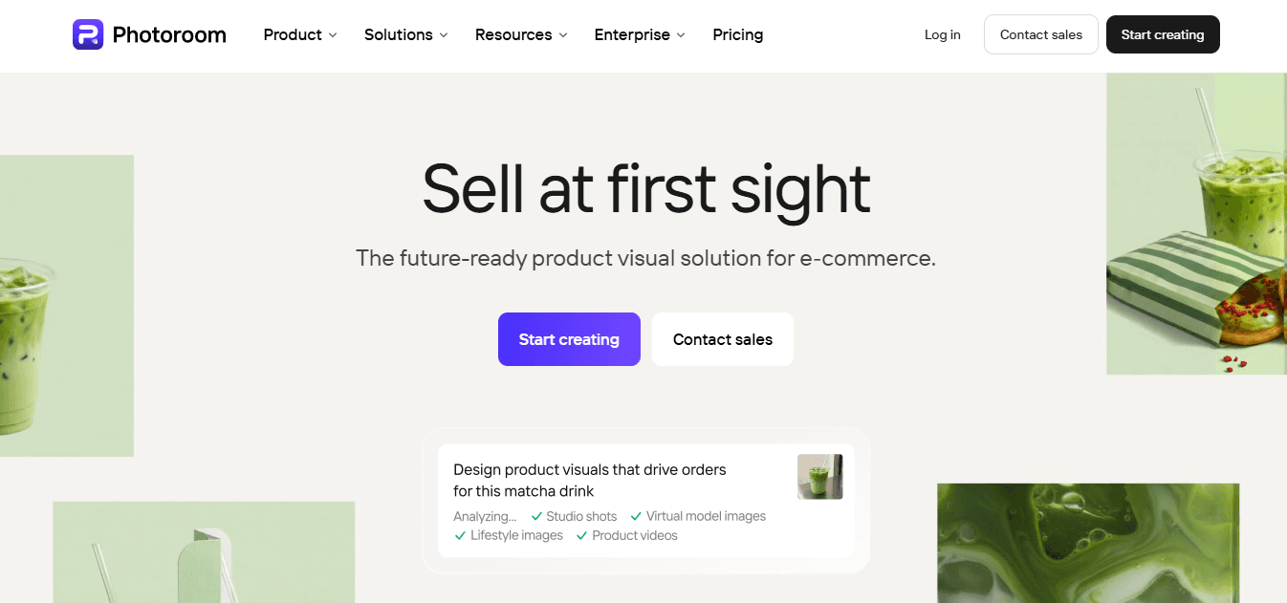Image resolution: width=1287 pixels, height=603 pixels.
Task: Expand the Enterprise dropdown chevron
Action: pos(681,35)
